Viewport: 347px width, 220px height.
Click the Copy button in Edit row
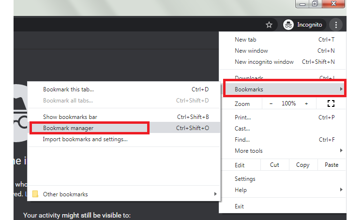point(302,165)
